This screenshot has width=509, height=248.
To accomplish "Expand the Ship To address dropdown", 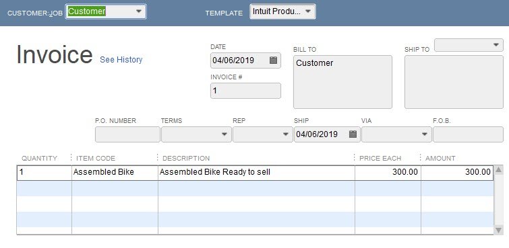I will (496, 44).
